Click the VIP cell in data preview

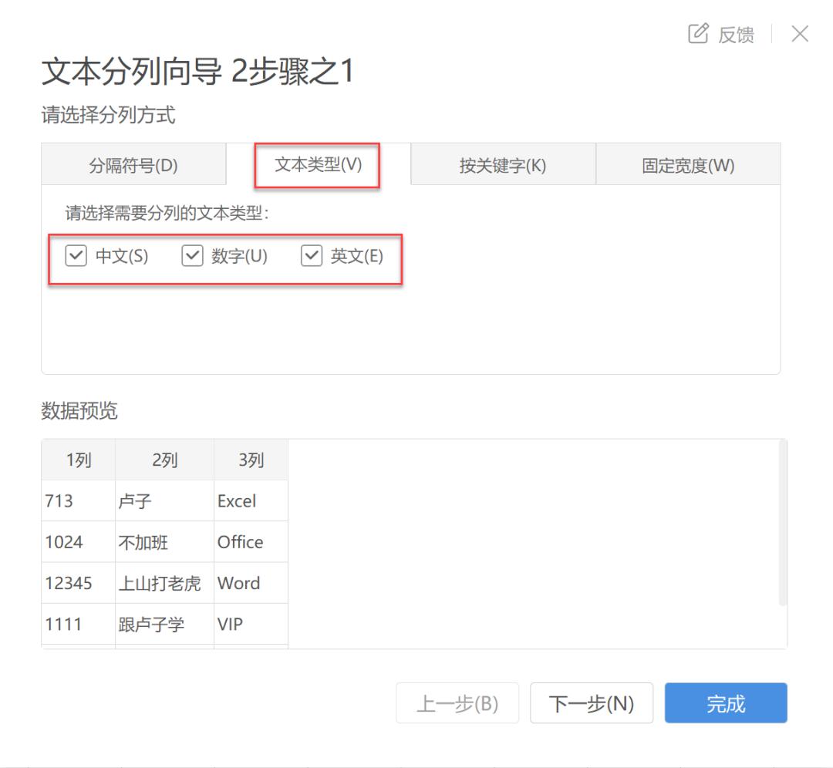click(228, 625)
